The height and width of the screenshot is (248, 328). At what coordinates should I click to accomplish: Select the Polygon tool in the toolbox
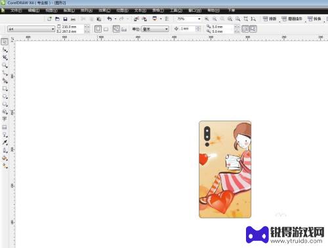coord(5,104)
